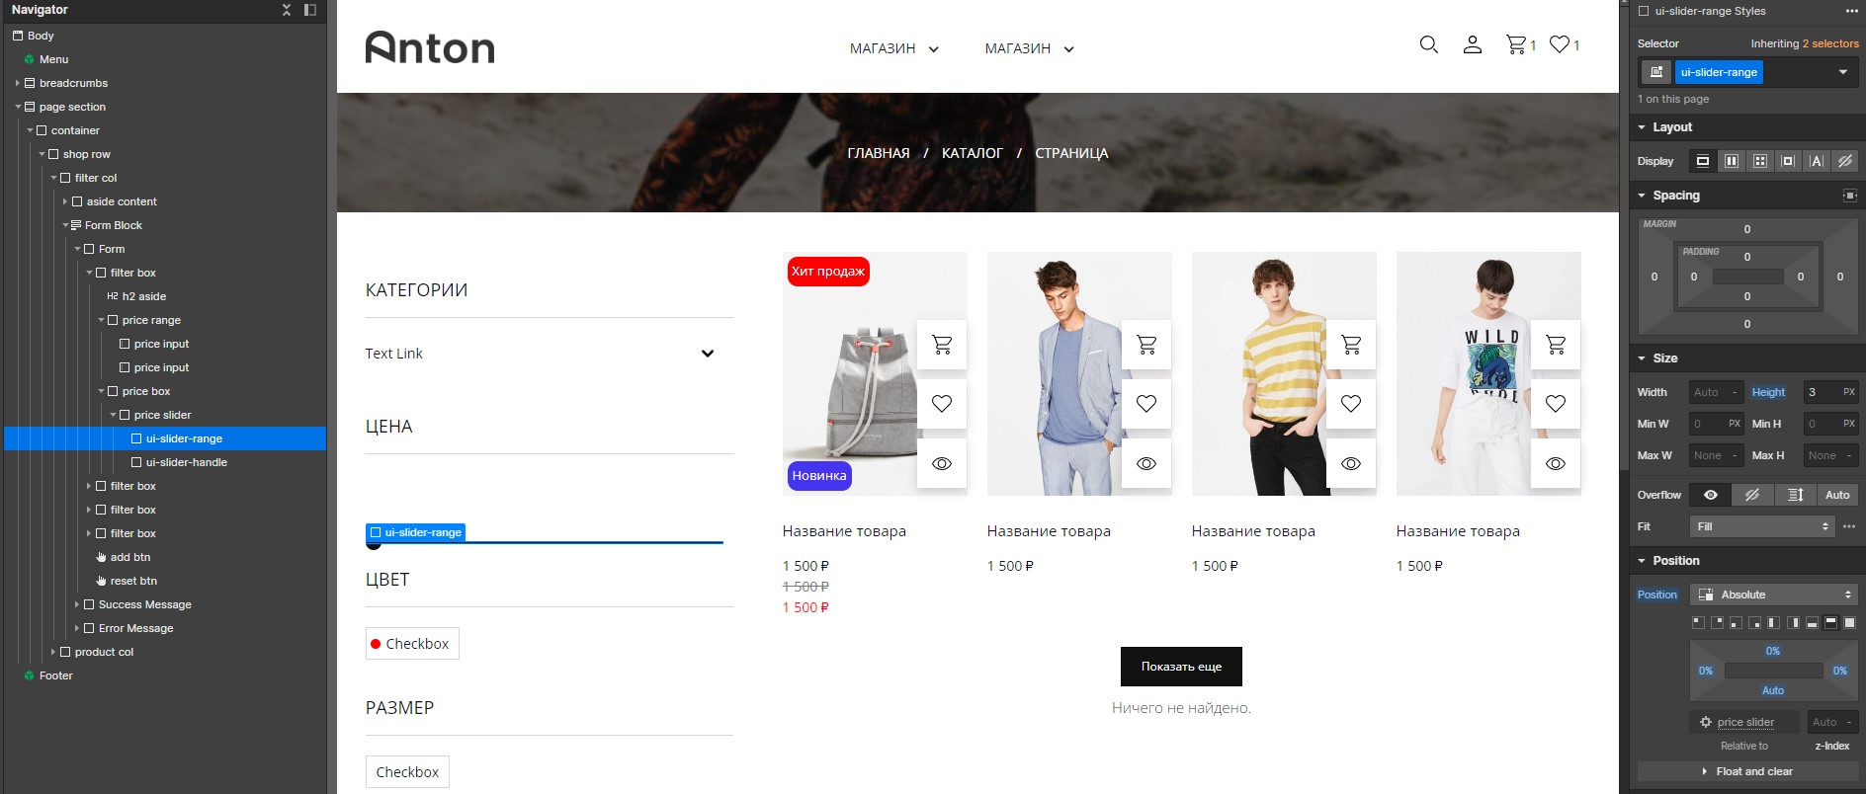Set display to Inline-block

[1788, 161]
